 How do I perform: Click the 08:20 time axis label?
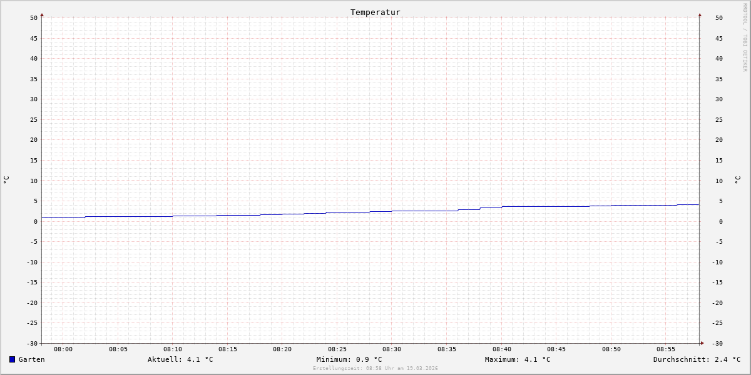[282, 349]
